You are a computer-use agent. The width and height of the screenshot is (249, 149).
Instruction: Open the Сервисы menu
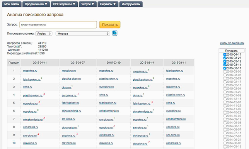point(108,4)
